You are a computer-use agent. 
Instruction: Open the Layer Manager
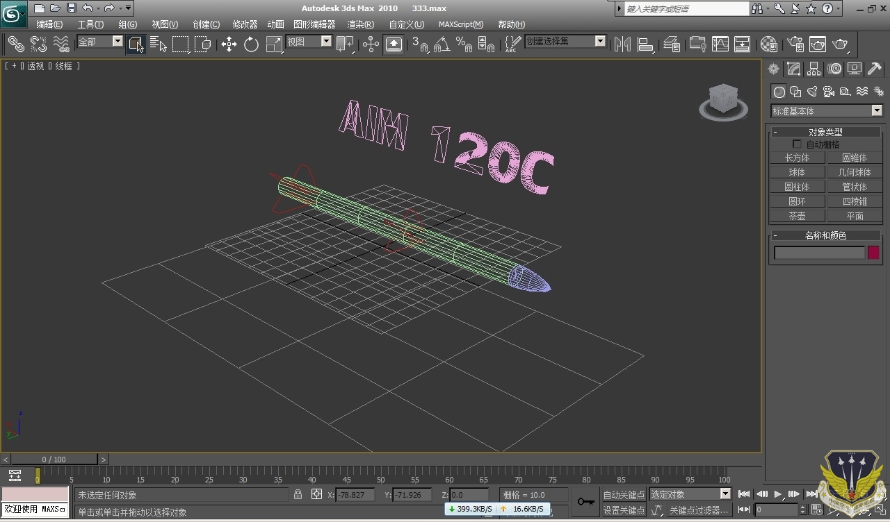point(671,44)
